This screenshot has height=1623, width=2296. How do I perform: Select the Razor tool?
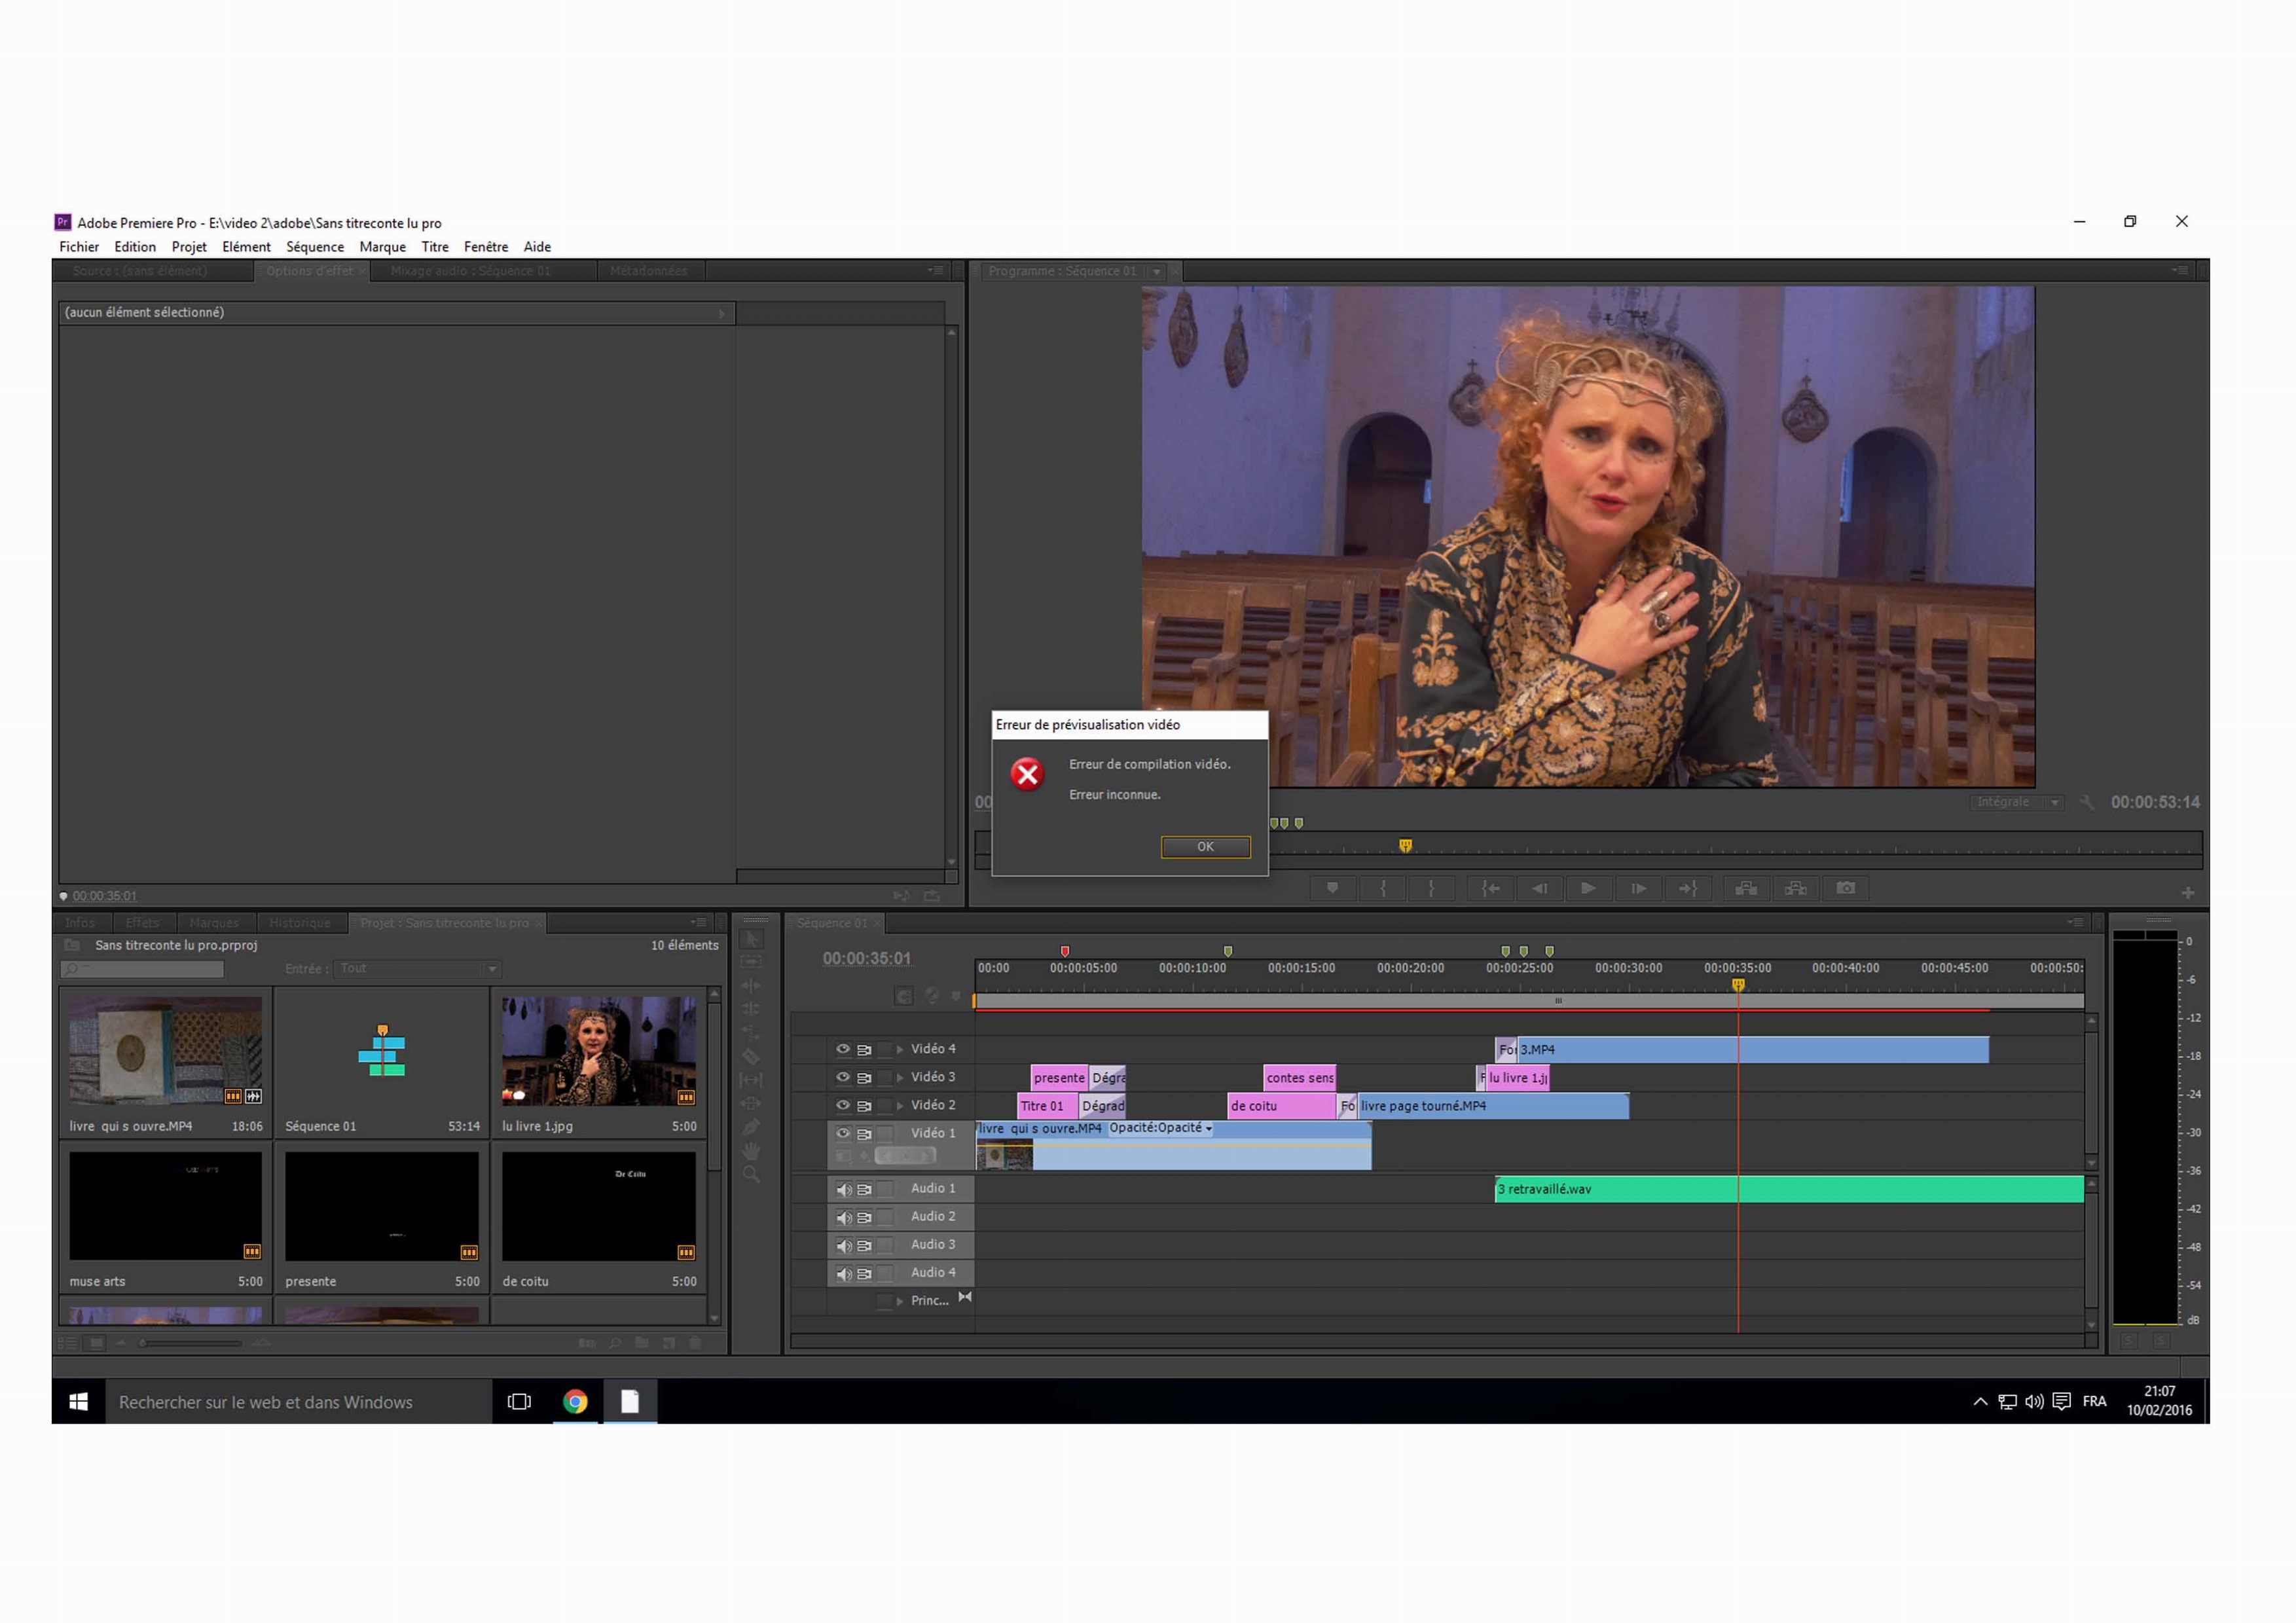(752, 1057)
